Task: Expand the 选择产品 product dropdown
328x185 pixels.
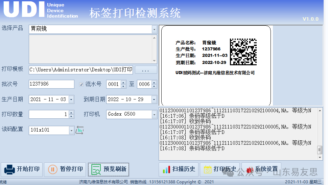Action: (155, 29)
